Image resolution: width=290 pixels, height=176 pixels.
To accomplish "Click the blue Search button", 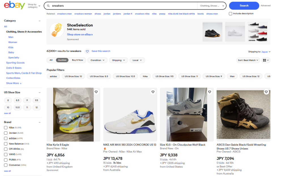I will [x=244, y=6].
